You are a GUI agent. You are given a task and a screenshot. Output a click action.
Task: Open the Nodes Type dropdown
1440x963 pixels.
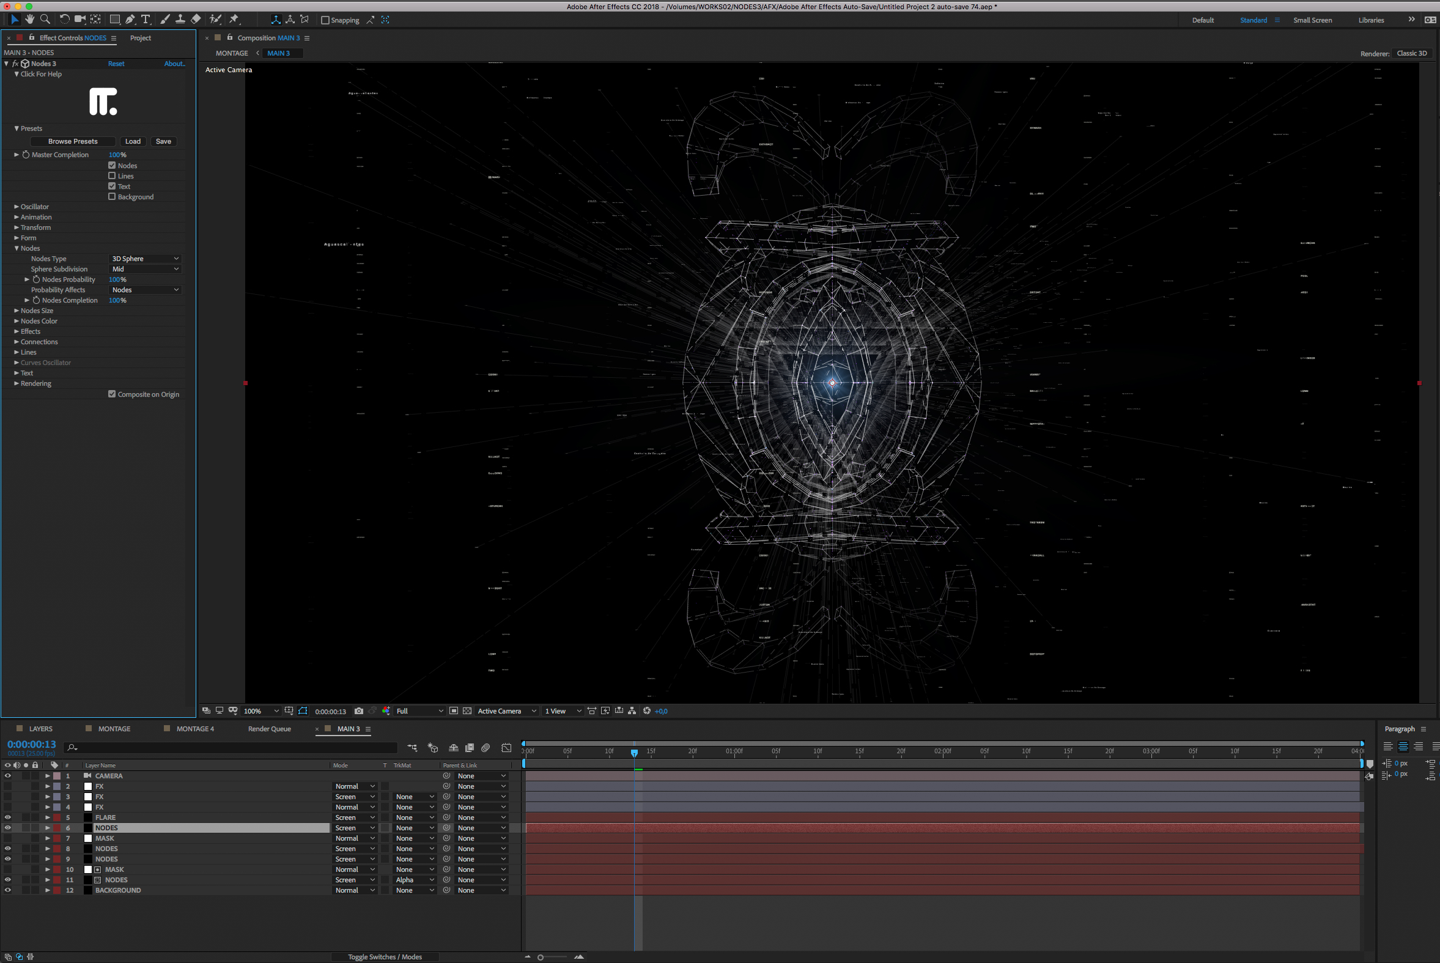coord(146,259)
